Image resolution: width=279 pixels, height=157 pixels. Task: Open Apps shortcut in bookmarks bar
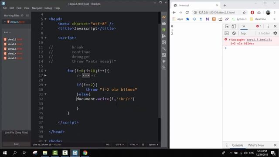(x=177, y=19)
